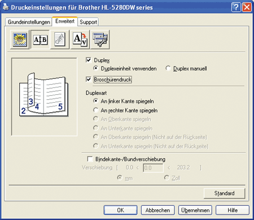254x220 pixels.
Task: Enable Bindekante-/Bundverschiebung checkbox
Action: (90, 159)
